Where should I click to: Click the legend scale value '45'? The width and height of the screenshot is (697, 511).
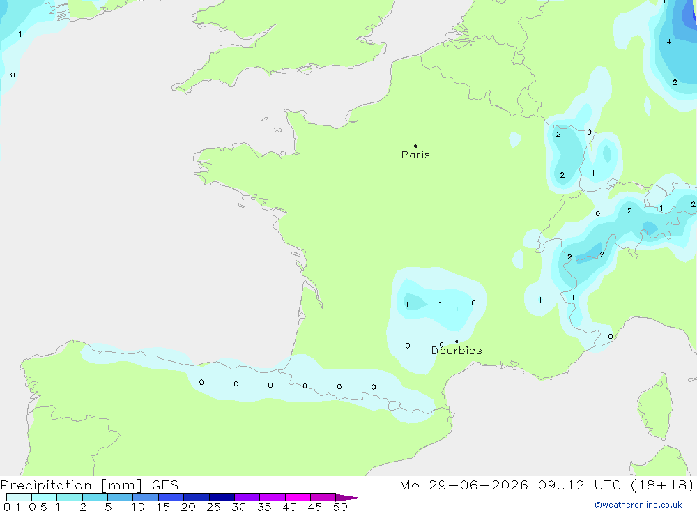pyautogui.click(x=315, y=507)
